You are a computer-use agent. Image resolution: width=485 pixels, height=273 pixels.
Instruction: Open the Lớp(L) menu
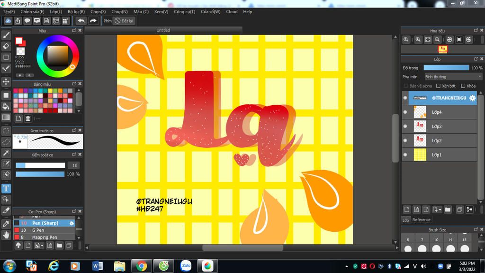[56, 11]
